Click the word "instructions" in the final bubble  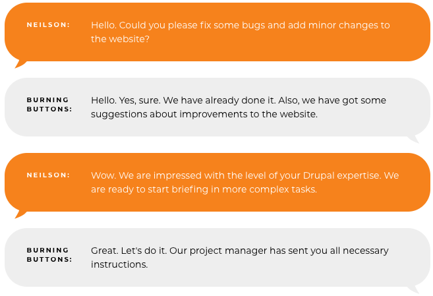click(119, 264)
